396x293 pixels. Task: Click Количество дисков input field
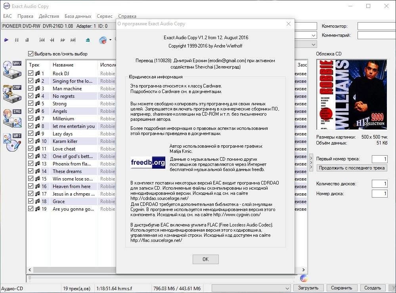pyautogui.click(x=380, y=184)
